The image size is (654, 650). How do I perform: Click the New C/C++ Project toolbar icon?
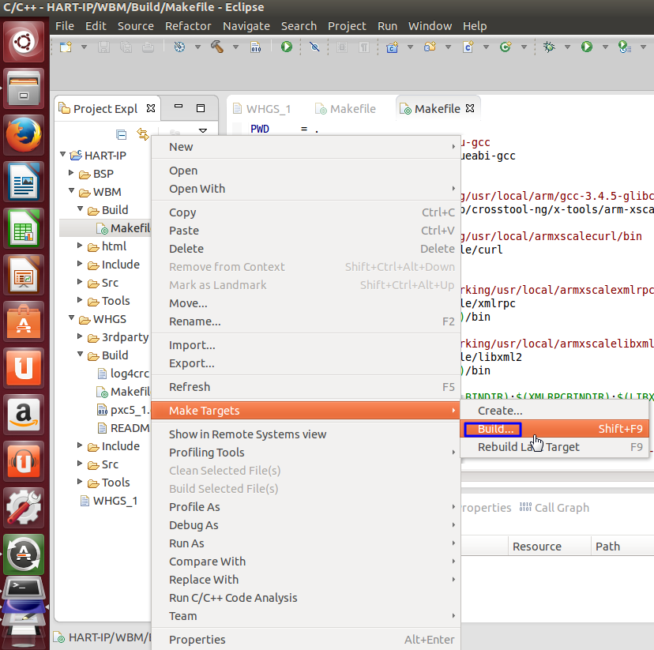tap(392, 47)
